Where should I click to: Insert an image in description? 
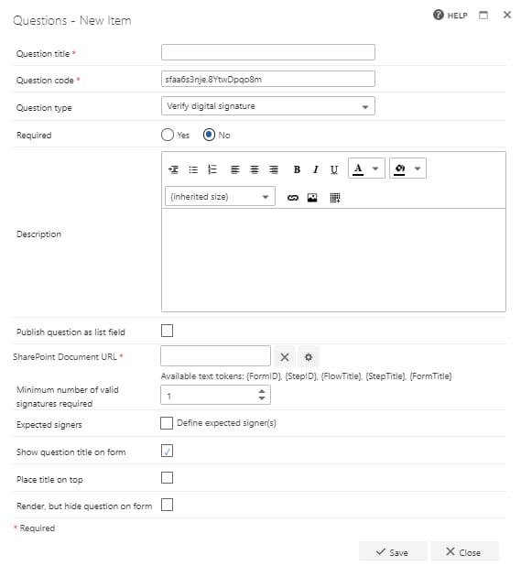(312, 198)
